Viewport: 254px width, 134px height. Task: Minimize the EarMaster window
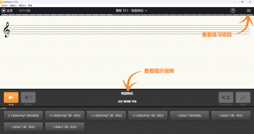click(235, 2)
